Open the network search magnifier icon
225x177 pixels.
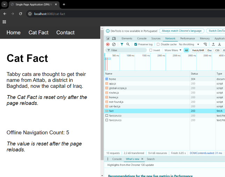coord(128,44)
